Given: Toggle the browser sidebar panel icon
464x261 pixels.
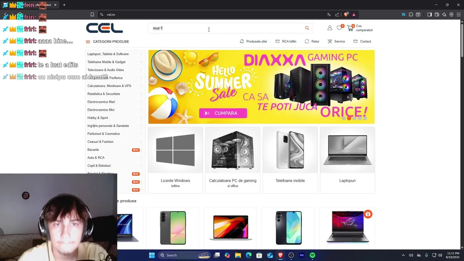Looking at the screenshot, I should point(430,14).
